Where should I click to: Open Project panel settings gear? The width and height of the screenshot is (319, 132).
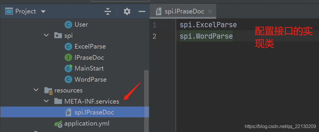pyautogui.click(x=127, y=11)
